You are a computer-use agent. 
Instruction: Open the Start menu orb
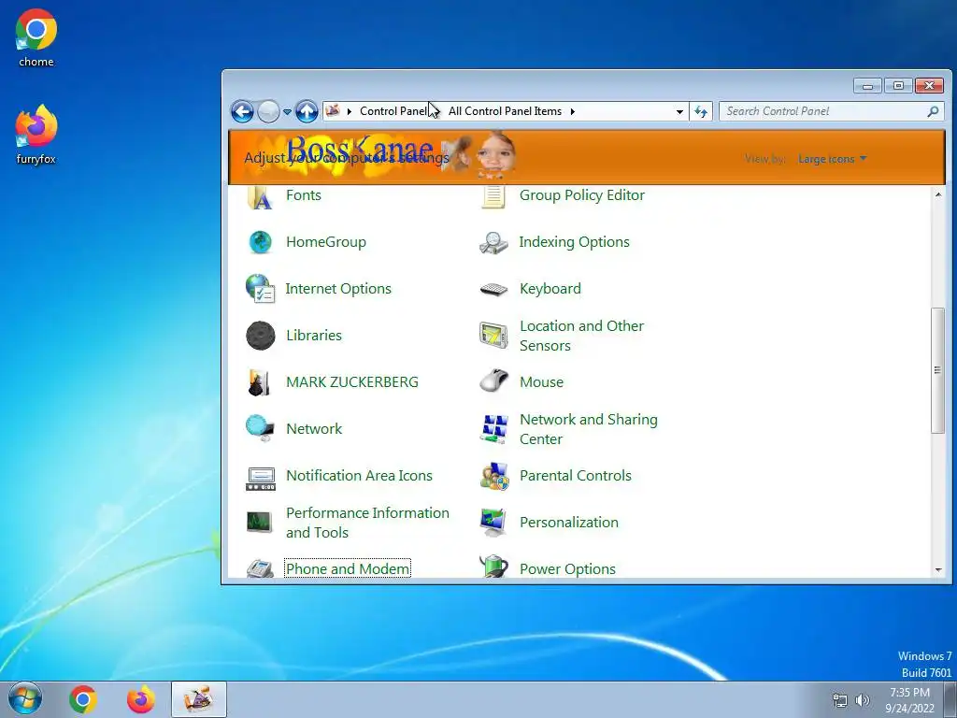tap(25, 699)
